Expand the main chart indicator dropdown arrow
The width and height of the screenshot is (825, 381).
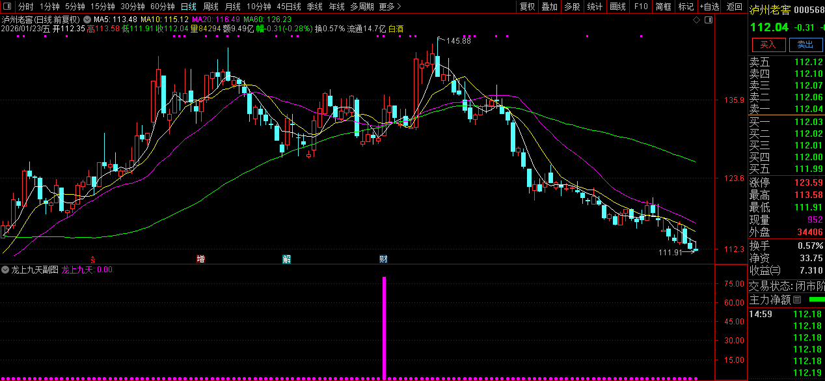click(x=87, y=20)
